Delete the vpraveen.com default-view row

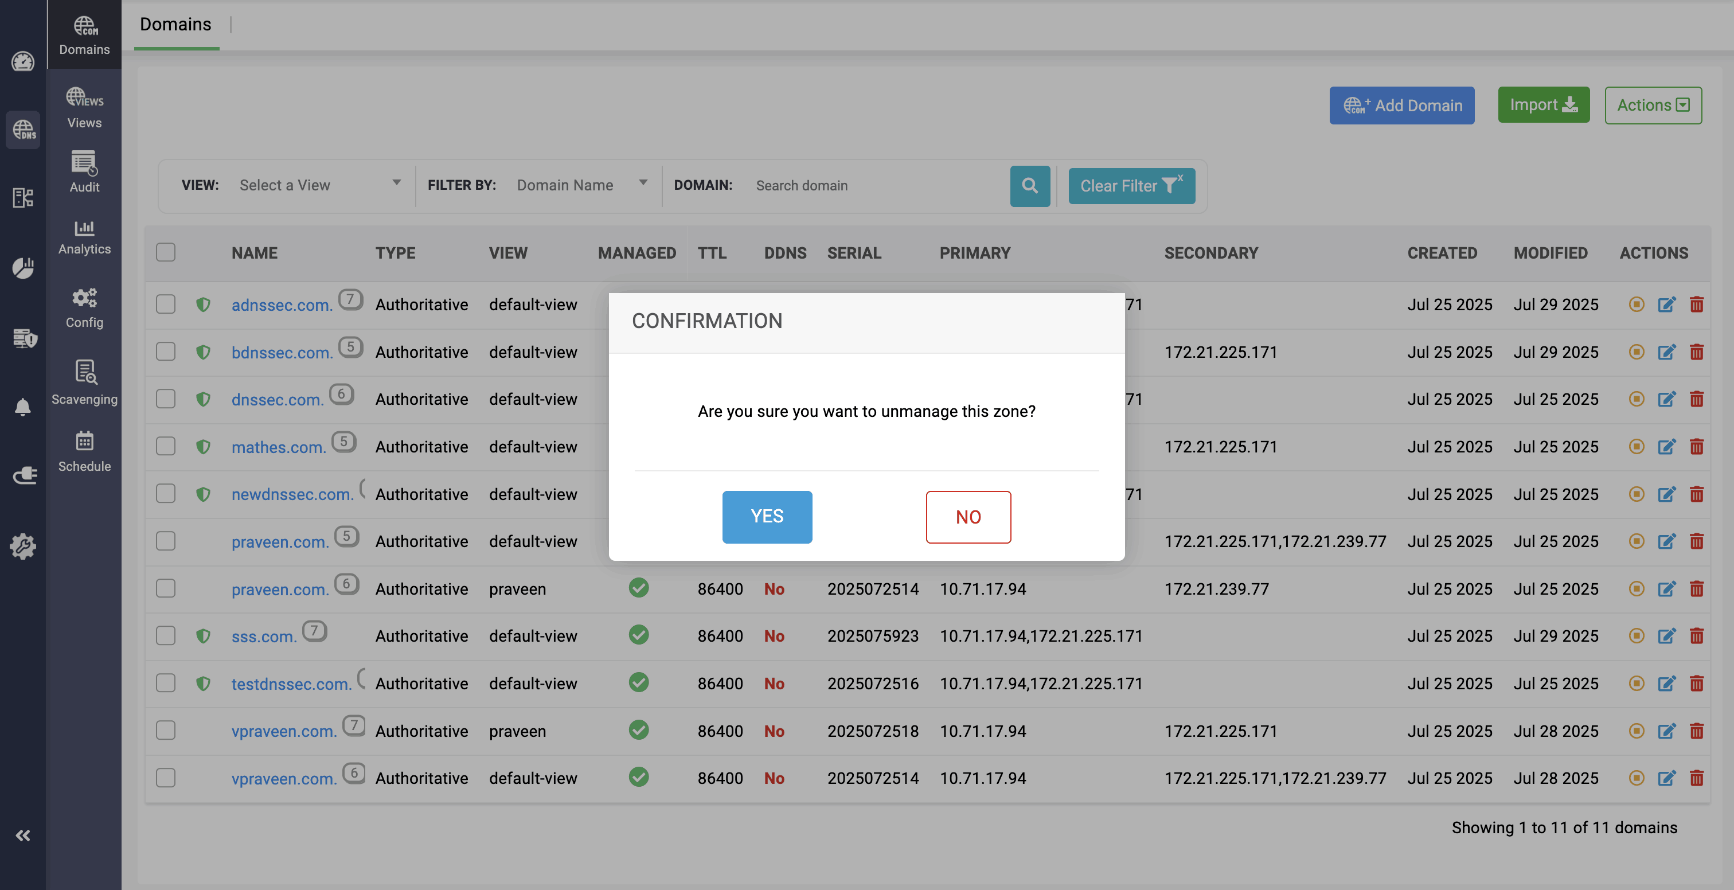[x=1696, y=778]
